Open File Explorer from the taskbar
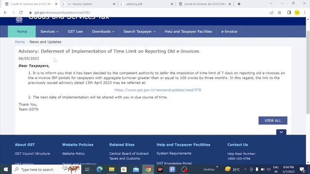The image size is (310, 174). coord(112,169)
